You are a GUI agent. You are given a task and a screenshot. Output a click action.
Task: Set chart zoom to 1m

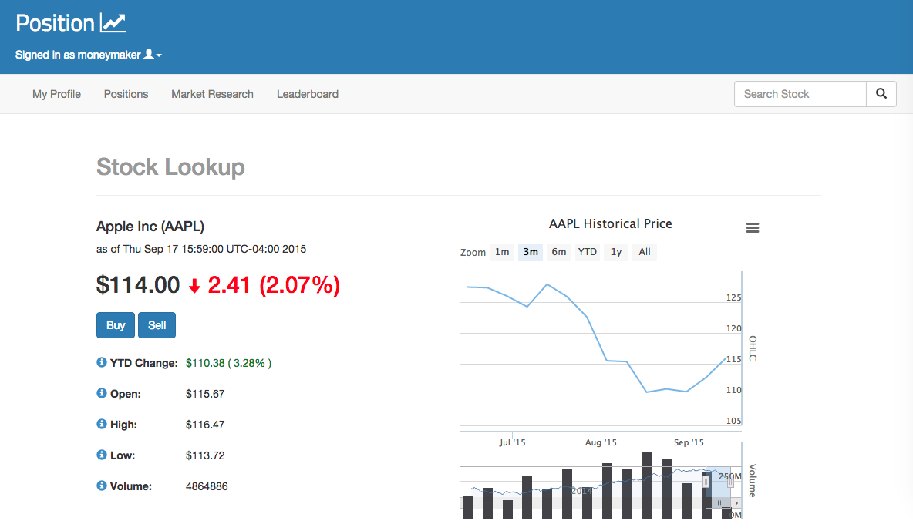click(x=502, y=252)
